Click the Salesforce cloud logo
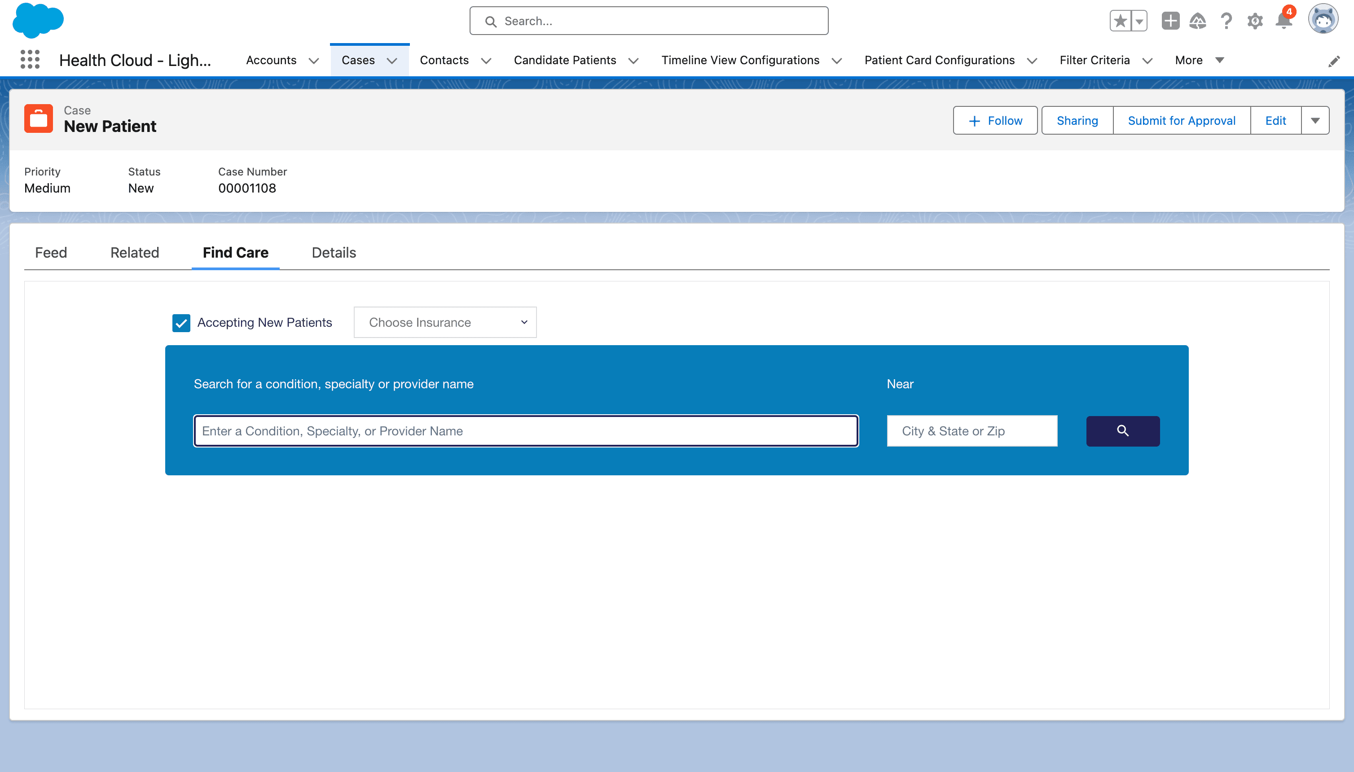The width and height of the screenshot is (1354, 772). coord(38,21)
